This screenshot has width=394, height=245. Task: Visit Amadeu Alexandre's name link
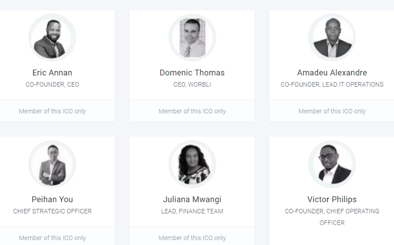click(332, 72)
